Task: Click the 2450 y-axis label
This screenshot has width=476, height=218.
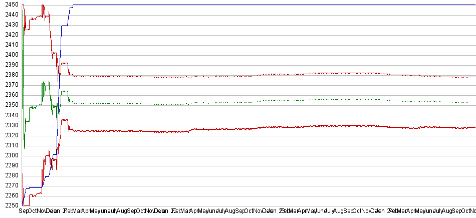Action: point(10,5)
